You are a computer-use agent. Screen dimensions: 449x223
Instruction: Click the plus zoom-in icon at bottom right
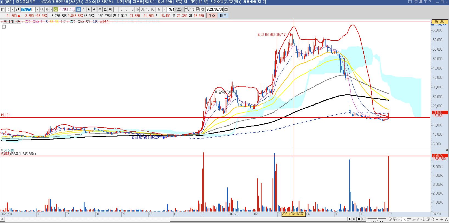pos(442,219)
